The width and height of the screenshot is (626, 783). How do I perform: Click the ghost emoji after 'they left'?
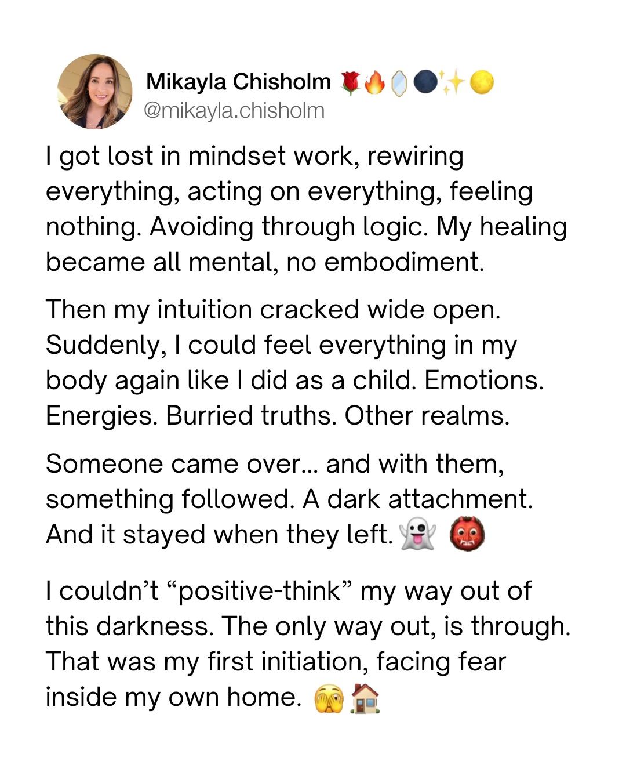click(x=417, y=534)
